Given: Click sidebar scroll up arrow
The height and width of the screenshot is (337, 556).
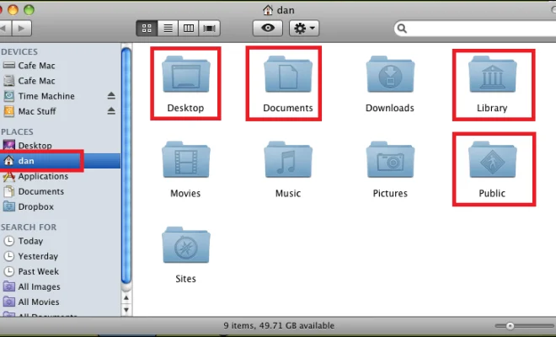Looking at the screenshot, I should tap(126, 298).
